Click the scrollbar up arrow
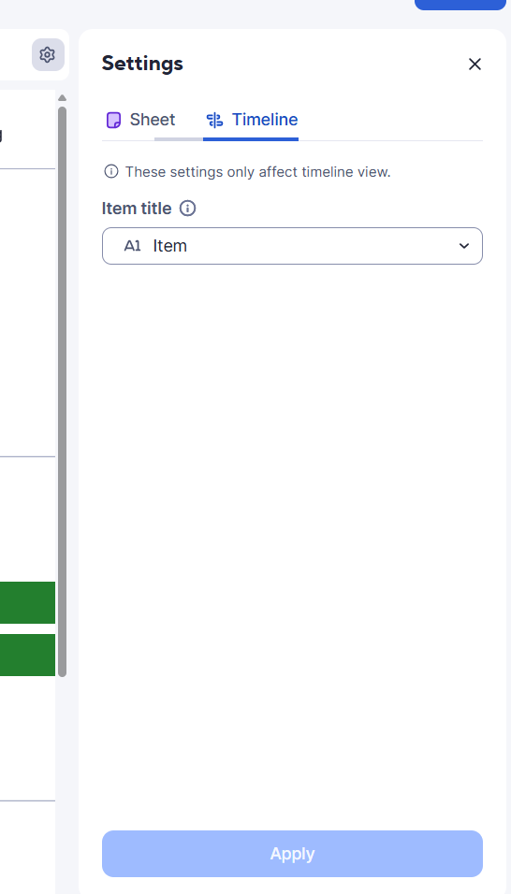 coord(62,97)
